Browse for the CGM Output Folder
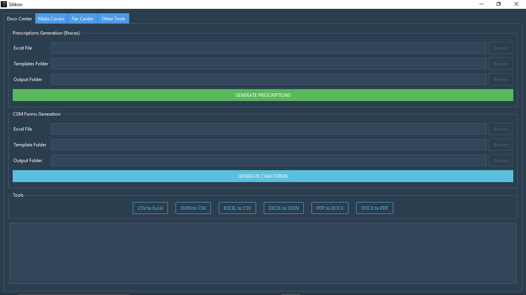The width and height of the screenshot is (526, 295). (501, 161)
